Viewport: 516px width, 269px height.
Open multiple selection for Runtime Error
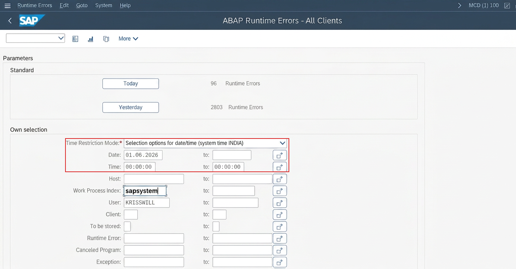(280, 238)
